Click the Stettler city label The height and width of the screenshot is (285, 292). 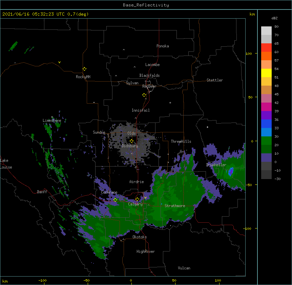coord(215,80)
